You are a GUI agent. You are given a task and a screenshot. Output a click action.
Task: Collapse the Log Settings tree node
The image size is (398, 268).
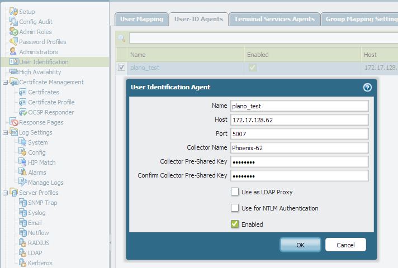[5, 132]
